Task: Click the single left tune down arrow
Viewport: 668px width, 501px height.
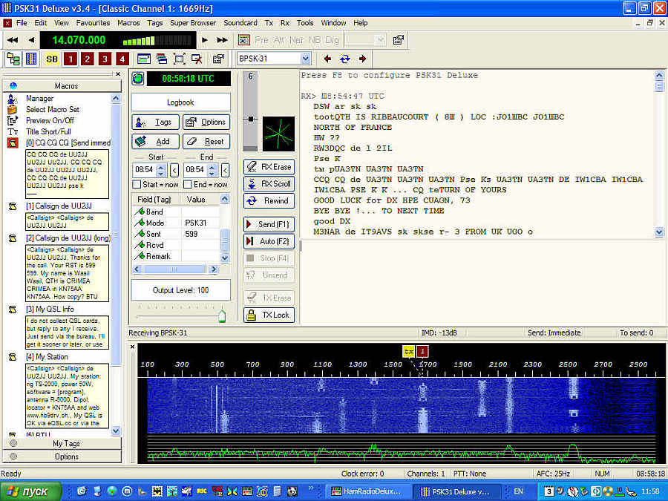Action: (x=31, y=40)
